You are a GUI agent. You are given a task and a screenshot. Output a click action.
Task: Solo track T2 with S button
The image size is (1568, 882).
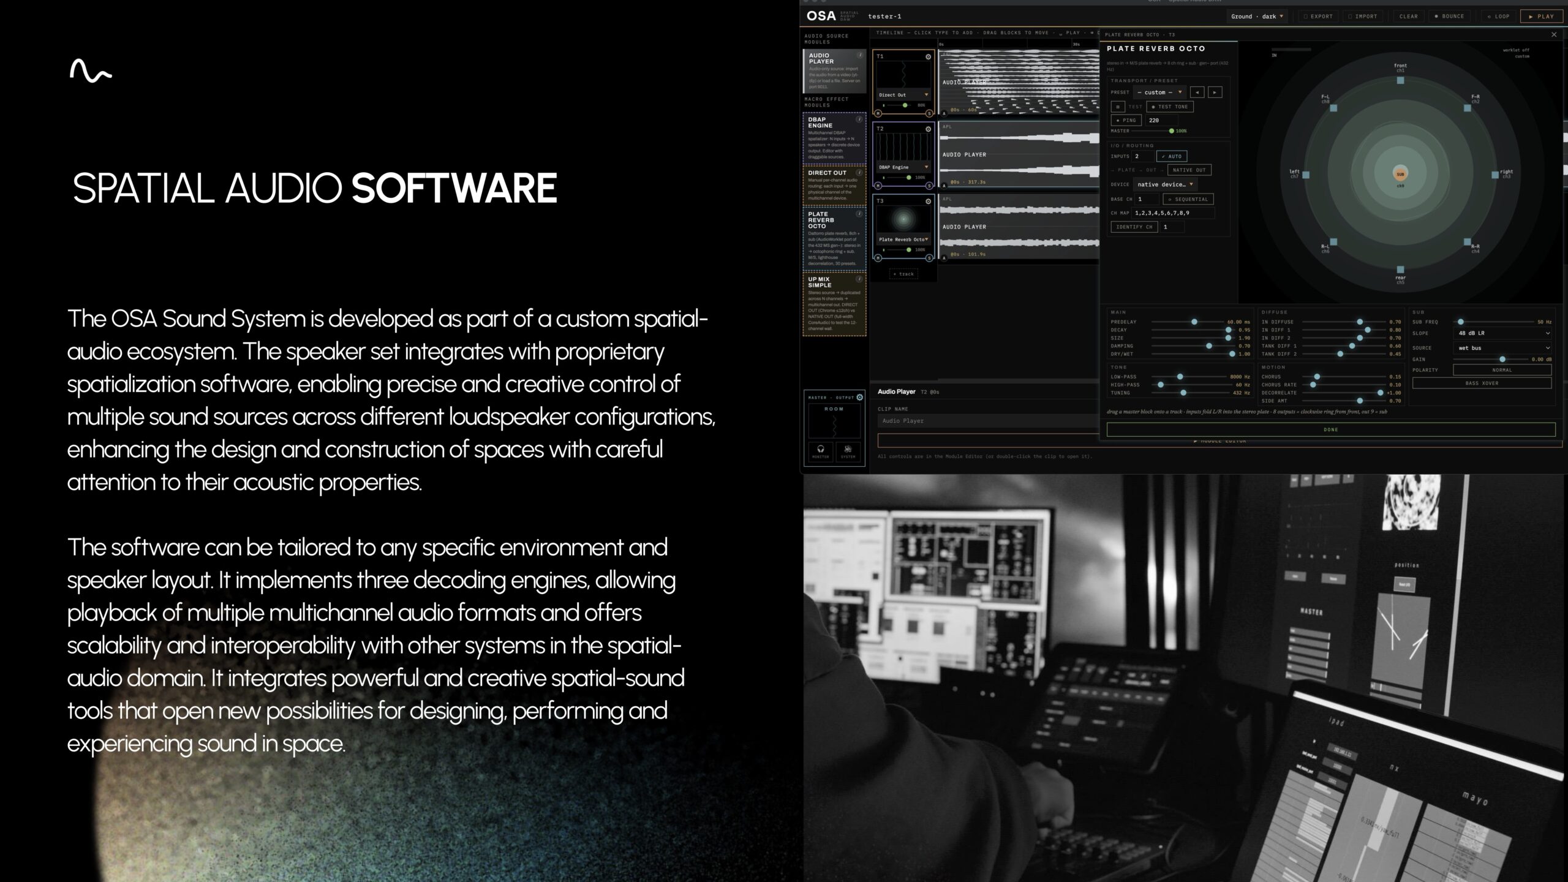[929, 186]
